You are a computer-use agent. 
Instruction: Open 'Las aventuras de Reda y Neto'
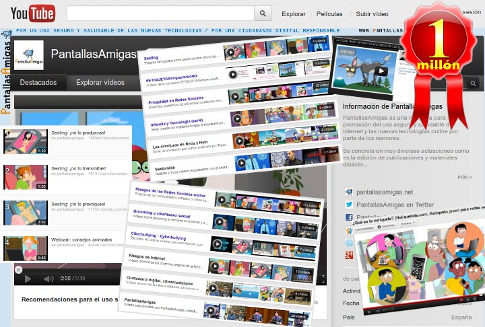180,145
